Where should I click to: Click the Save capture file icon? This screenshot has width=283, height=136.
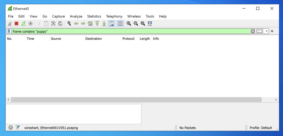coord(46,23)
